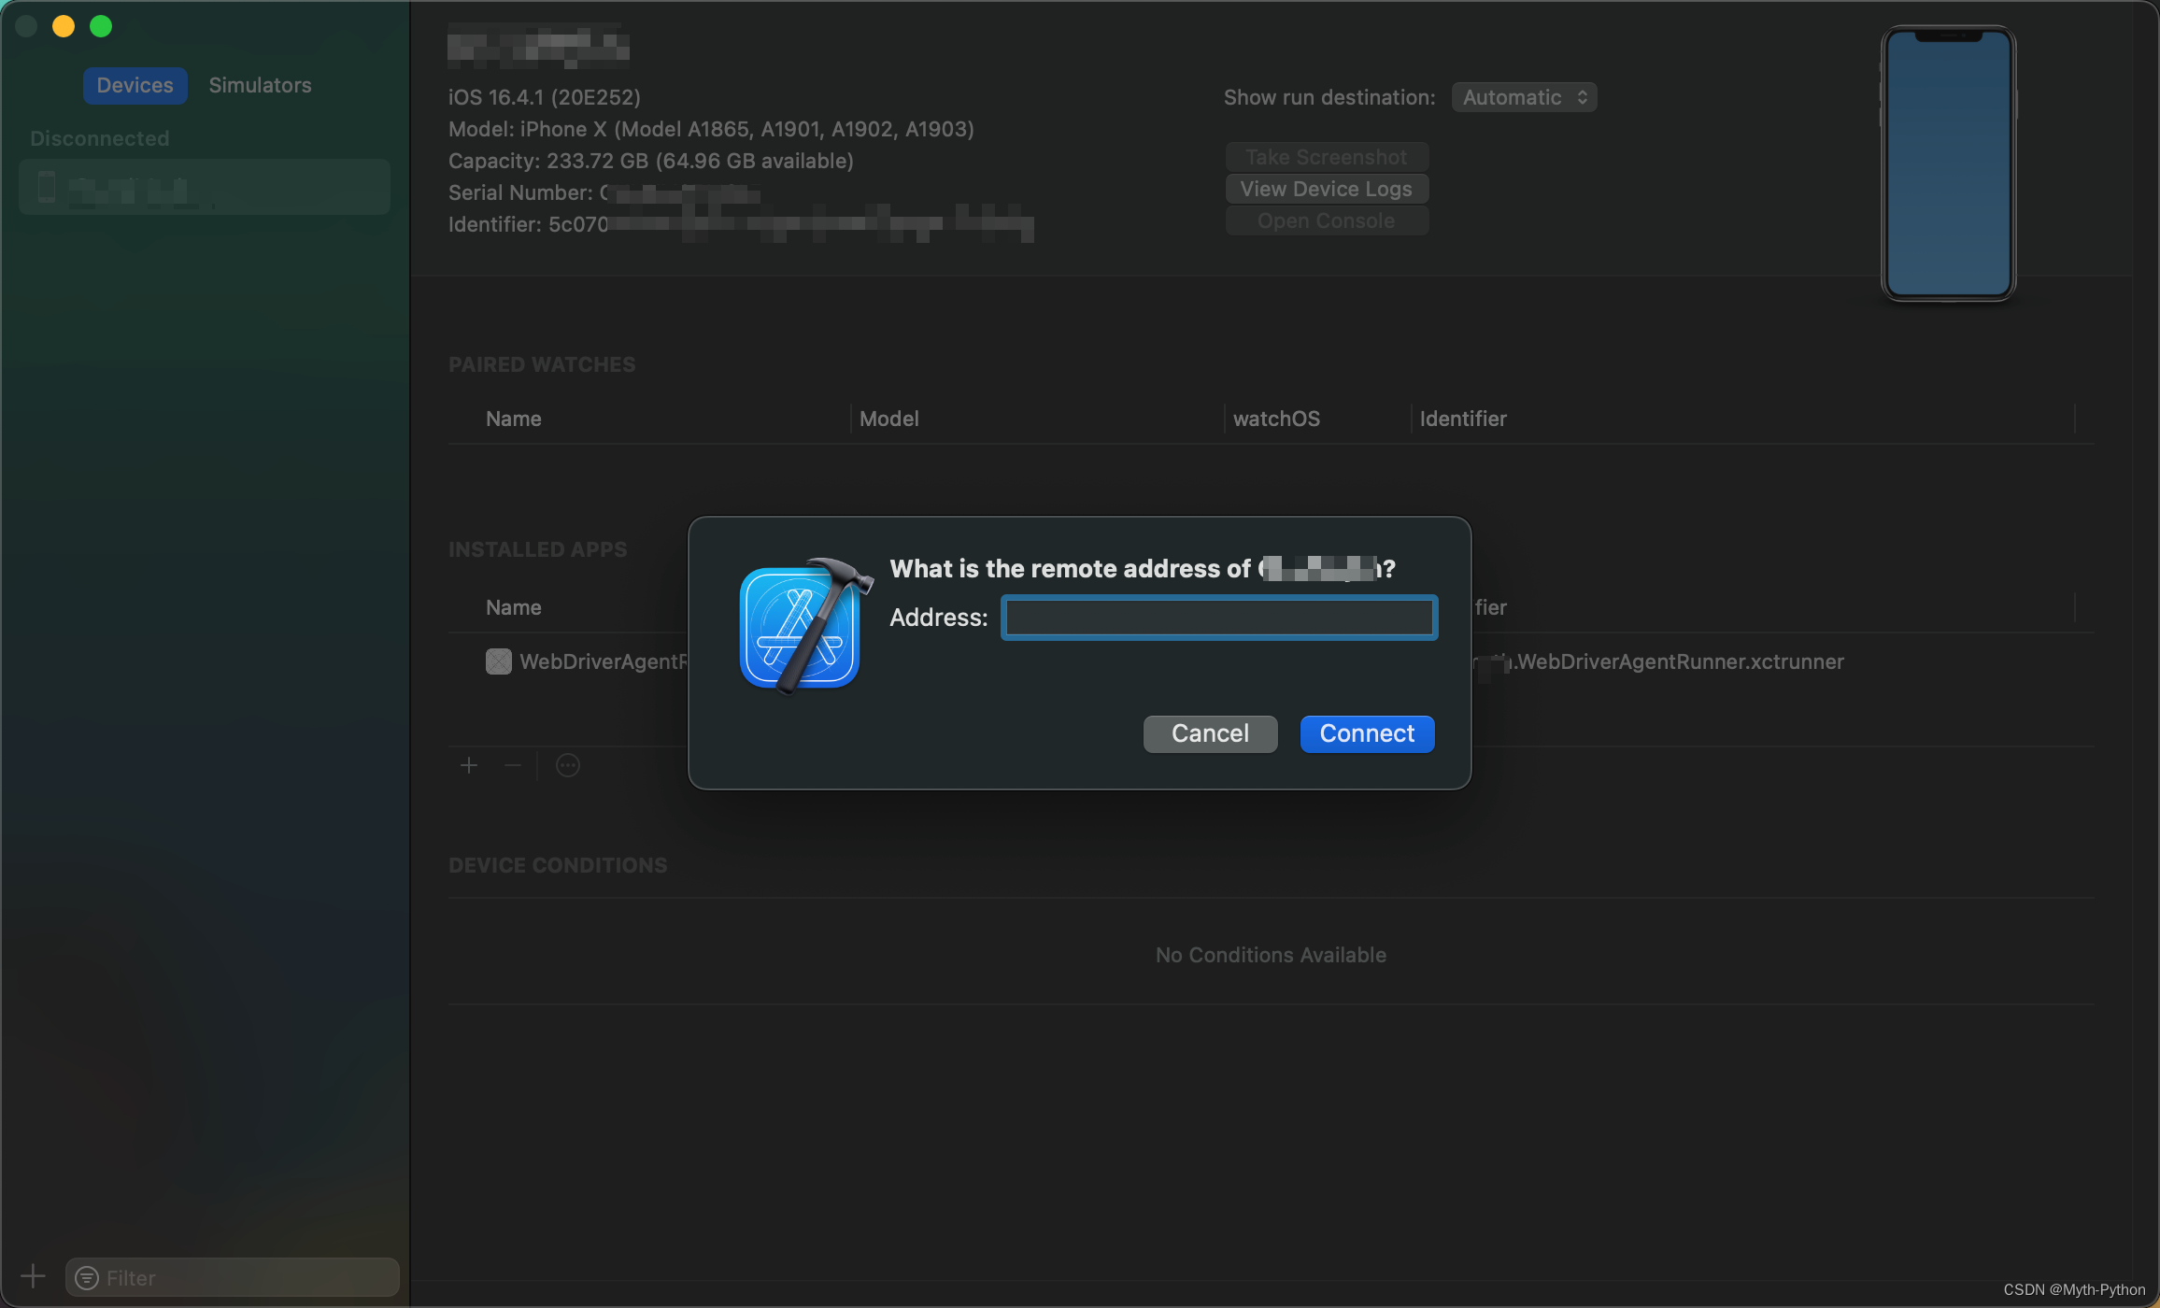
Task: Cancel the remote address dialog
Action: click(x=1210, y=733)
